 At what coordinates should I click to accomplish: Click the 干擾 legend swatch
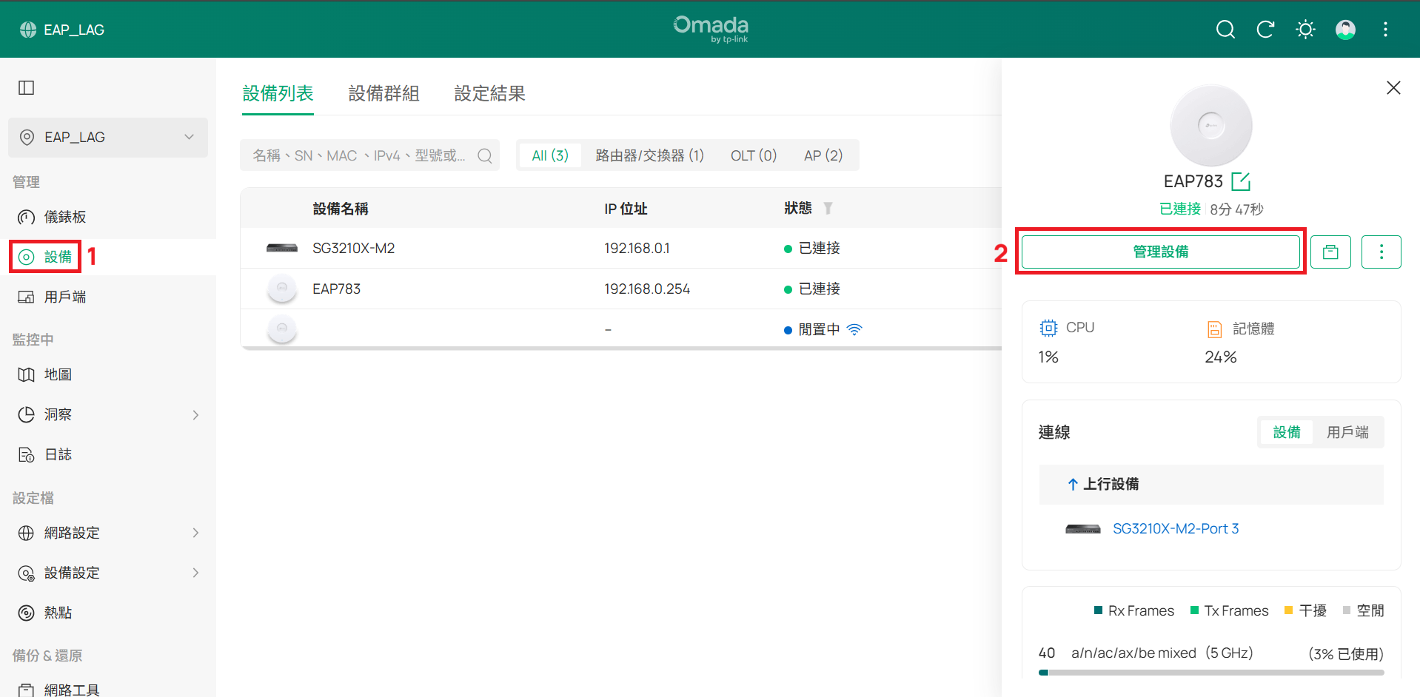coord(1288,610)
